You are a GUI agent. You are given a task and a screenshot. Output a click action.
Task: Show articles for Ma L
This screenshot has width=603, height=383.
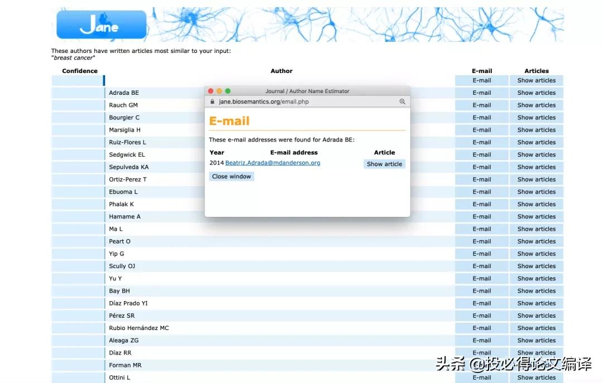537,229
